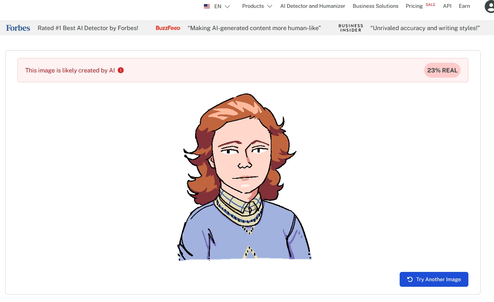Open AI Detector and Humanizer page
The height and width of the screenshot is (302, 494).
point(313,6)
